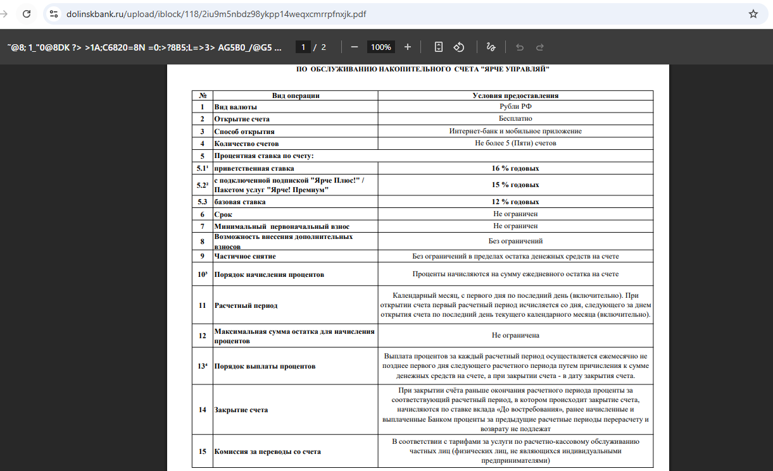Viewport: 773px width, 471px height.
Task: Bookmark this page with the star
Action: (753, 14)
